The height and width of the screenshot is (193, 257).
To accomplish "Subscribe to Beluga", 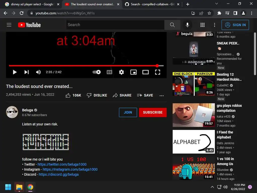I will click(153, 112).
